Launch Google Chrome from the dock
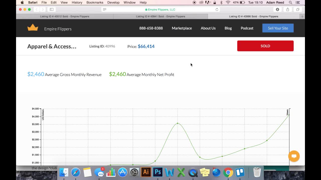Viewport: 321px width, 180px height. point(228,172)
